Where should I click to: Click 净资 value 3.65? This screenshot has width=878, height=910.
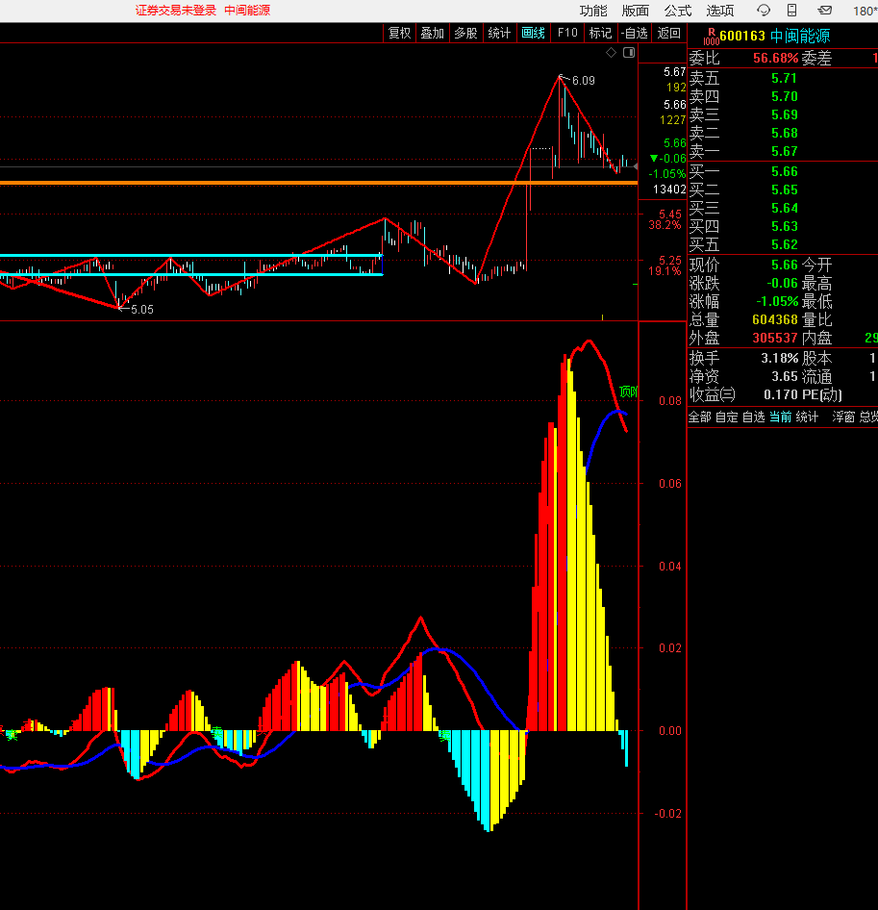(x=785, y=377)
